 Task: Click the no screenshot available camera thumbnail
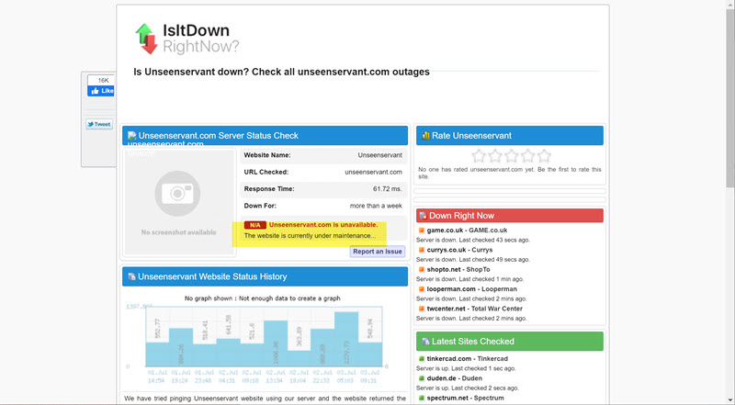(178, 202)
